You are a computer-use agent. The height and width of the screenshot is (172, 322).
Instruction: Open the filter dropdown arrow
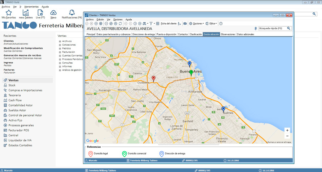click(x=154, y=24)
